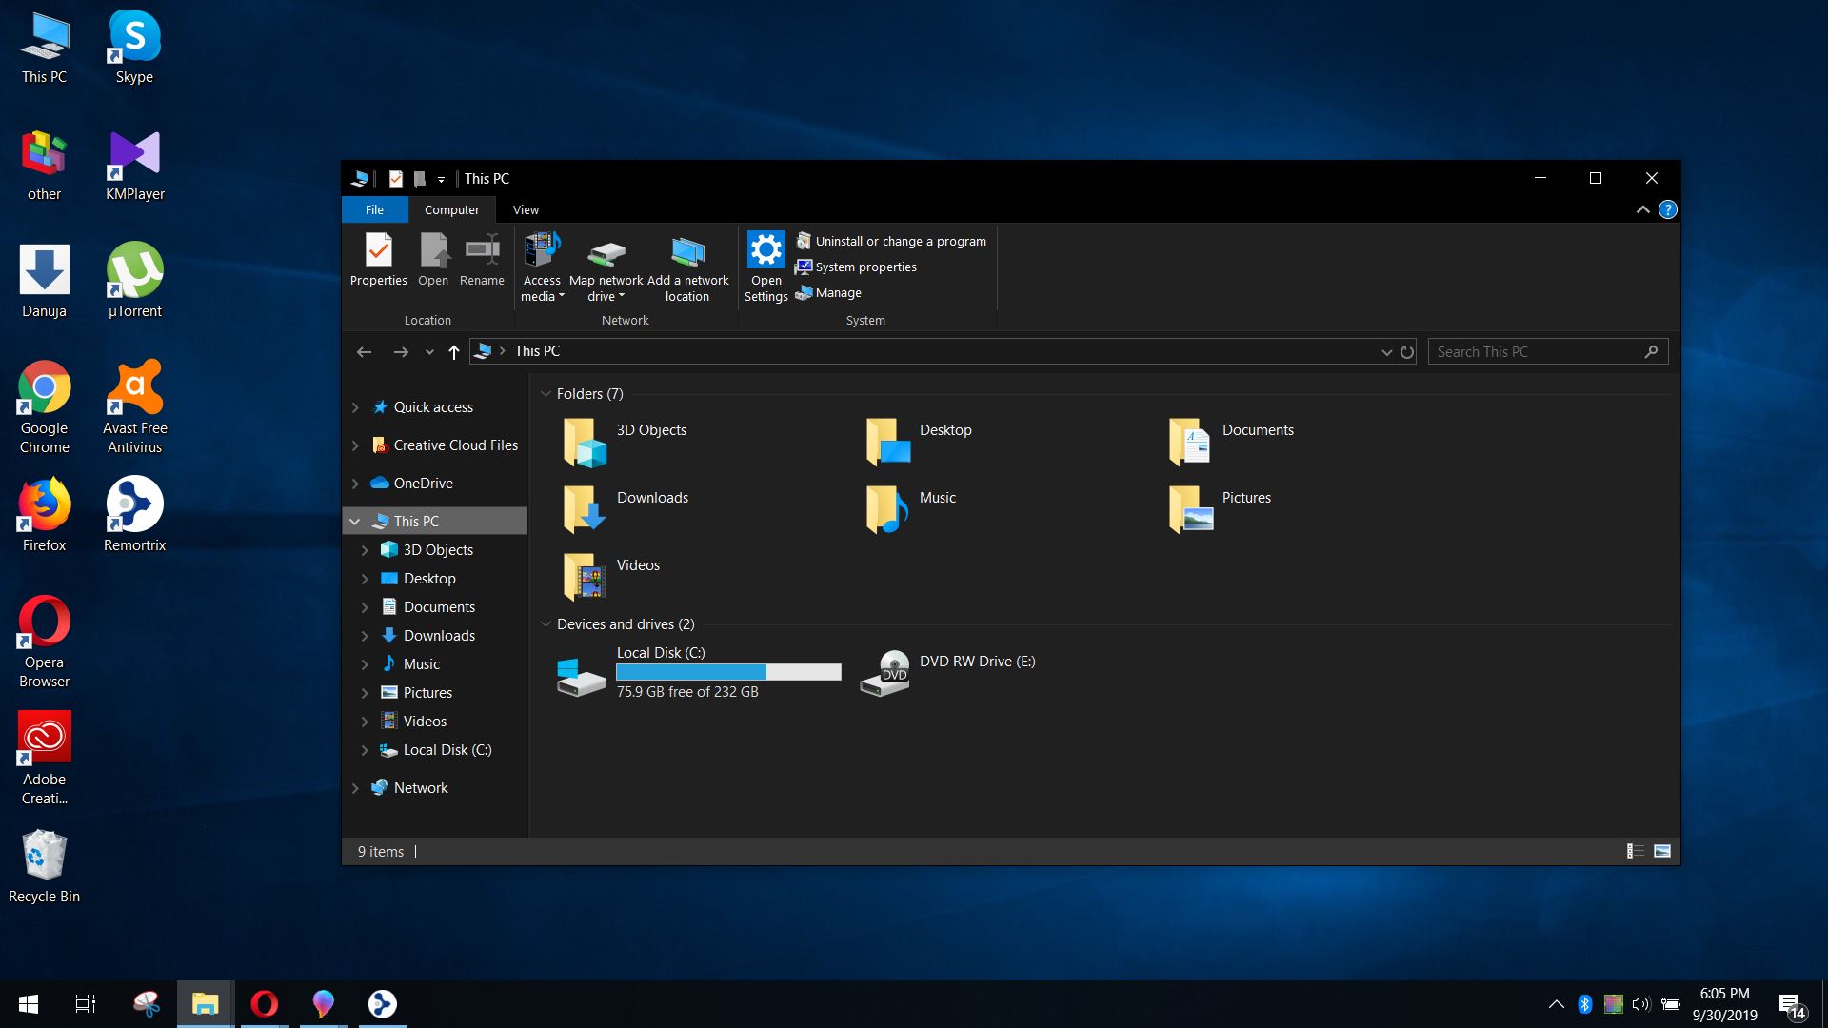The image size is (1828, 1028).
Task: Click Manage in System group
Action: [828, 293]
